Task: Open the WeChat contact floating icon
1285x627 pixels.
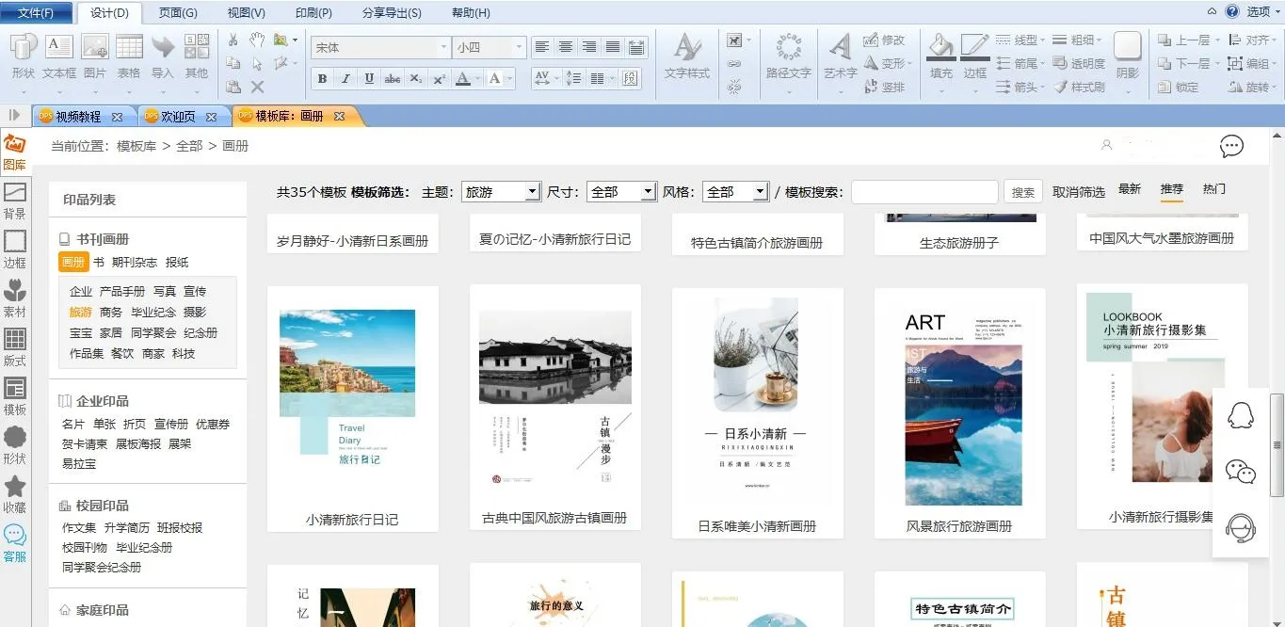Action: pos(1241,472)
